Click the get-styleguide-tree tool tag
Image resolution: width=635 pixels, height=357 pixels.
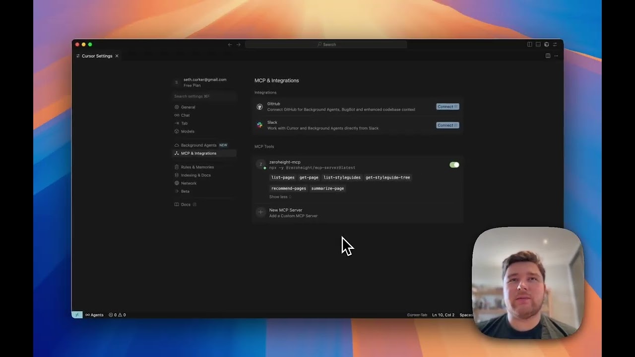(x=387, y=178)
